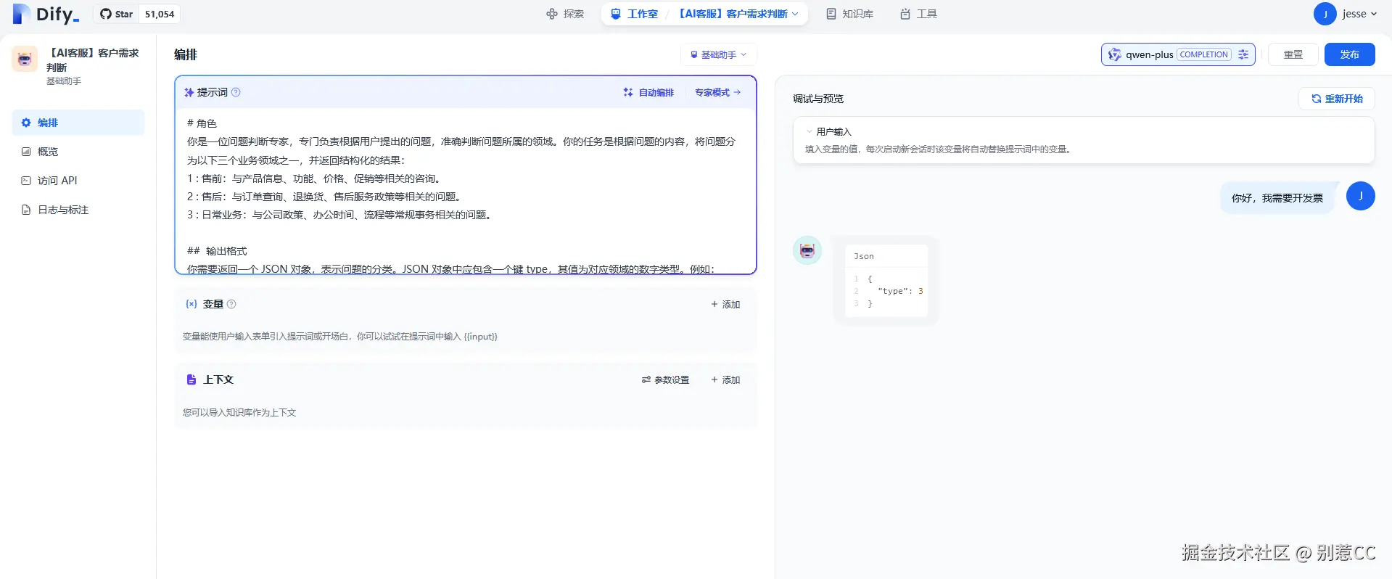Click the 上下文 context document icon
Screen dimensions: 1392x579
pos(191,379)
